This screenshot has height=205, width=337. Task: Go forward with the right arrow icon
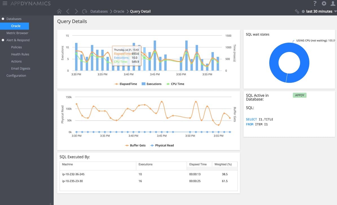pos(76,11)
